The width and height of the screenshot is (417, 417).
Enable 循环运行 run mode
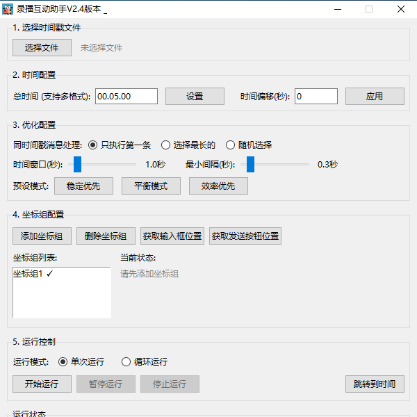click(126, 361)
